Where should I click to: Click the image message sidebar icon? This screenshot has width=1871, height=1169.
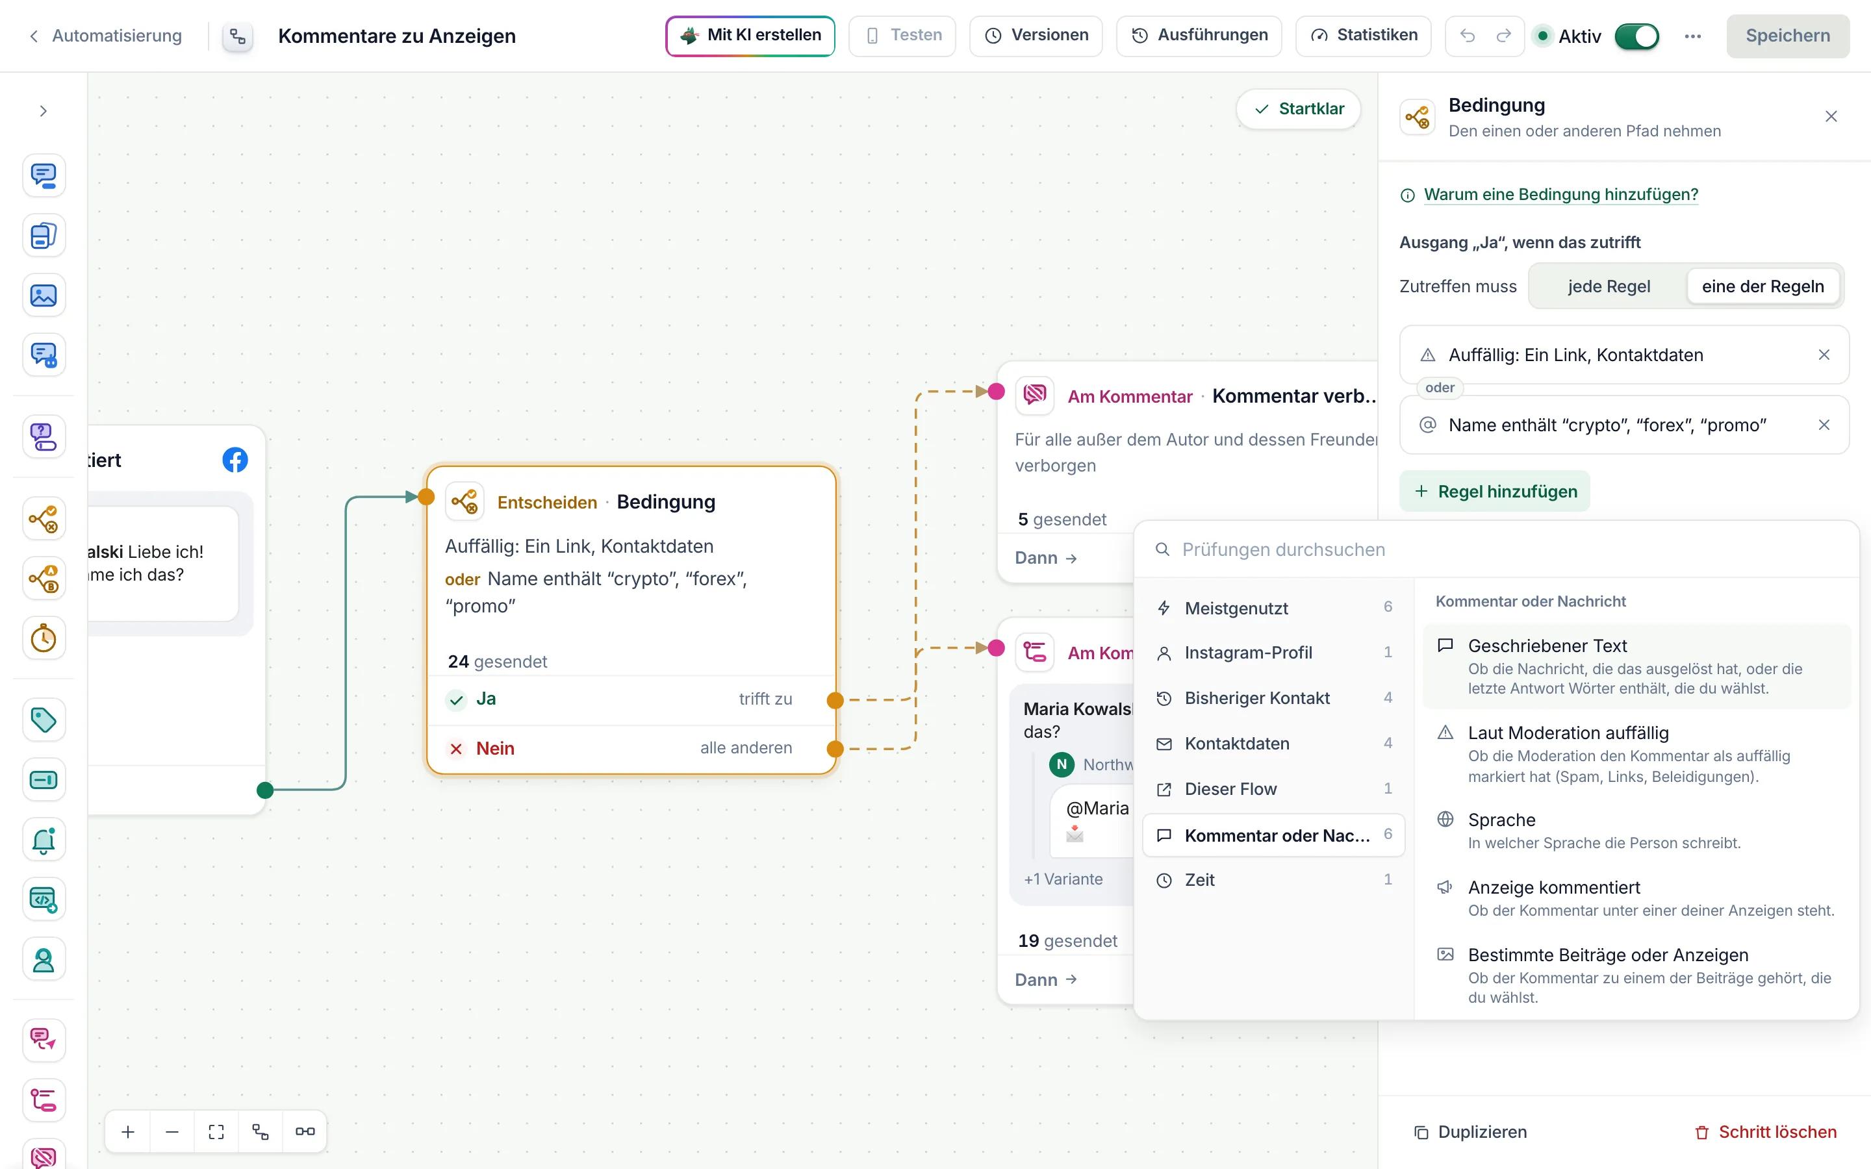pyautogui.click(x=44, y=295)
